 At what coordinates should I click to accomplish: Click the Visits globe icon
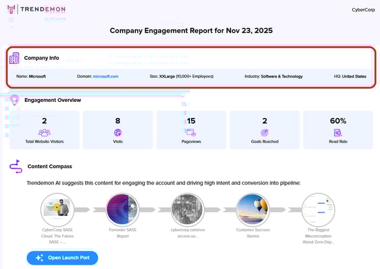pyautogui.click(x=118, y=132)
